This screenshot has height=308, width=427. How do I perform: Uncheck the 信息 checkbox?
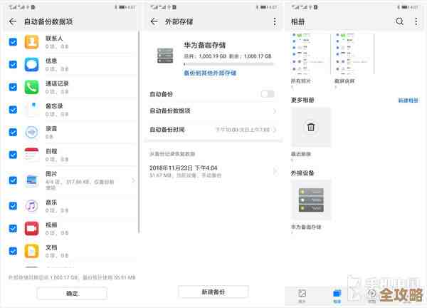(x=13, y=65)
